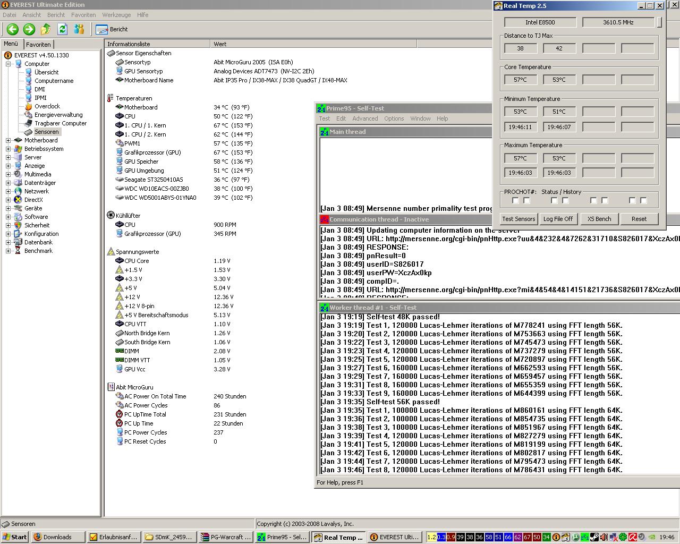The height and width of the screenshot is (544, 680).
Task: Select the IPMI tree entry
Action: (x=40, y=98)
